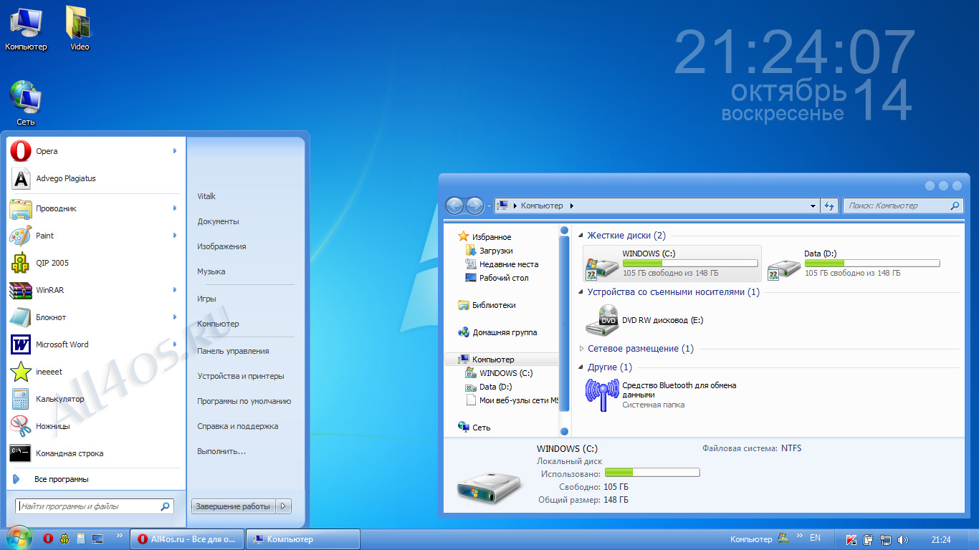The width and height of the screenshot is (979, 550).
Task: Focus the Найти программы и файлы search box
Action: point(95,506)
